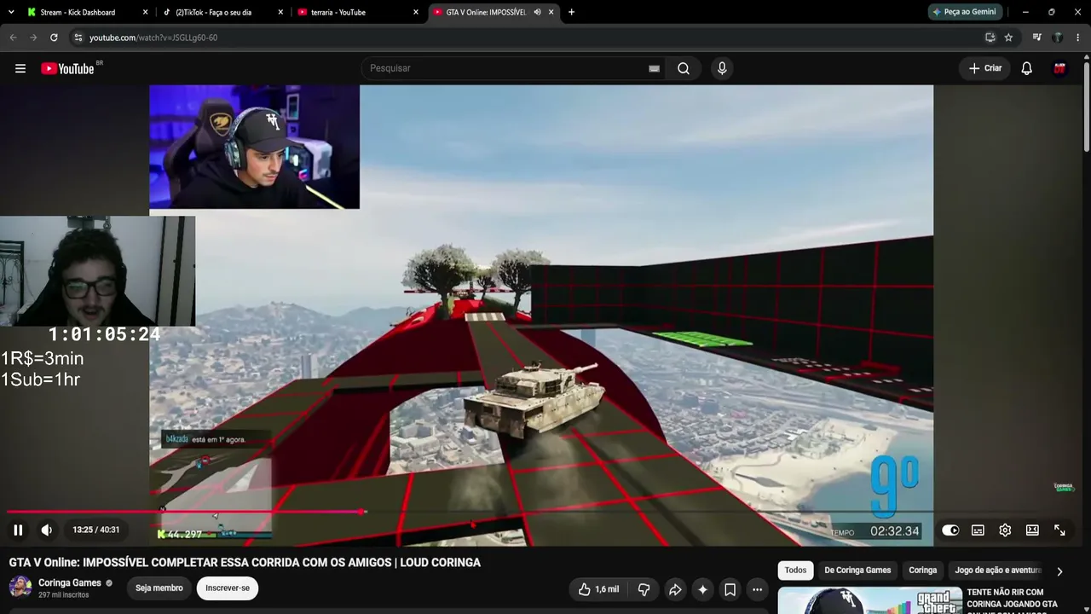Open the Coringa Games channel avatar

coord(20,587)
